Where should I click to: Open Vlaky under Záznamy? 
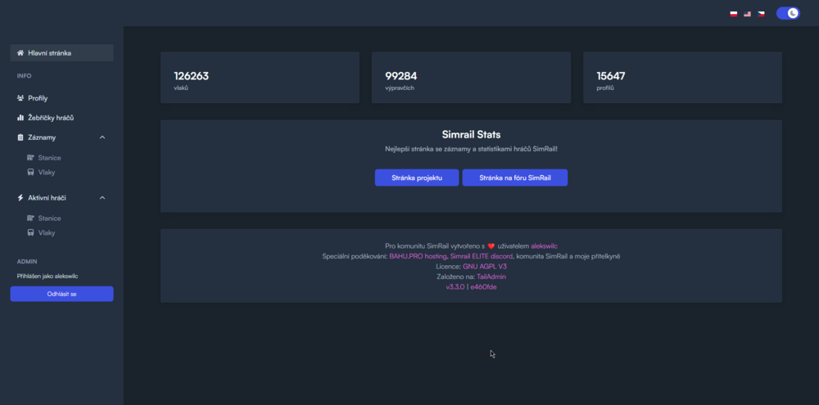pyautogui.click(x=47, y=173)
